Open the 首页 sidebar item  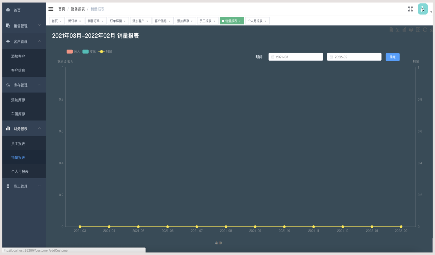(24, 10)
